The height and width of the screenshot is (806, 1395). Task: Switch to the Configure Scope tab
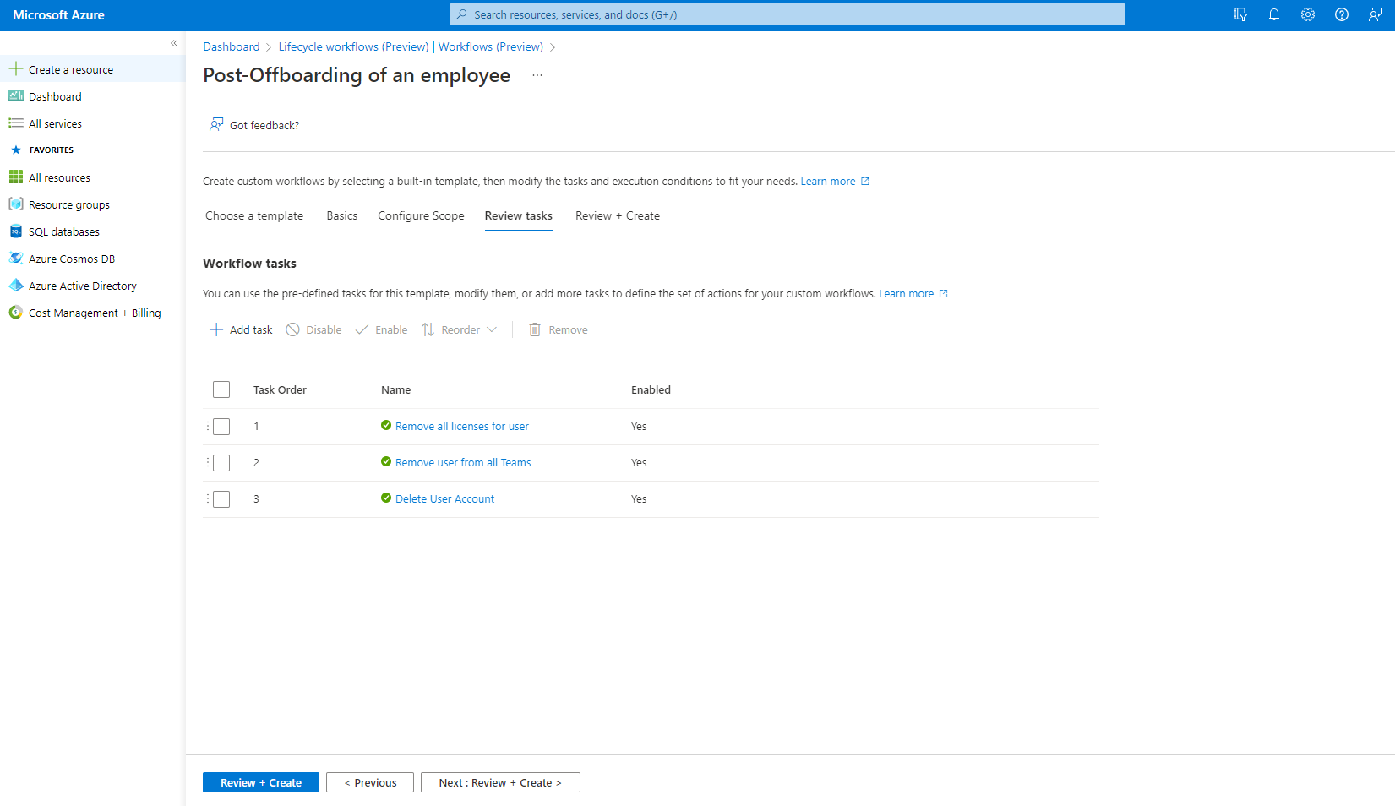(x=421, y=216)
